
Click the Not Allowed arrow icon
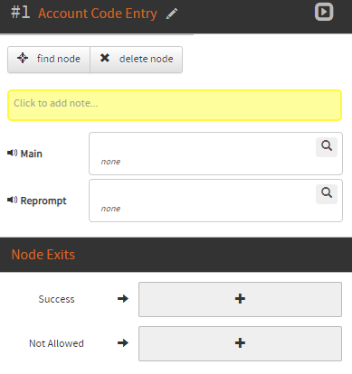(123, 343)
